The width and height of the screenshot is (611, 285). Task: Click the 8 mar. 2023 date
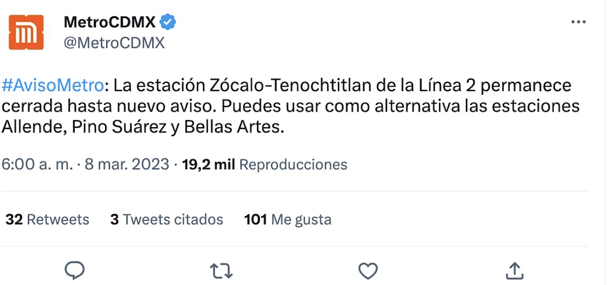(x=127, y=164)
